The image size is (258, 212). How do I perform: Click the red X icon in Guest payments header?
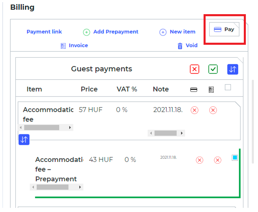(x=194, y=69)
